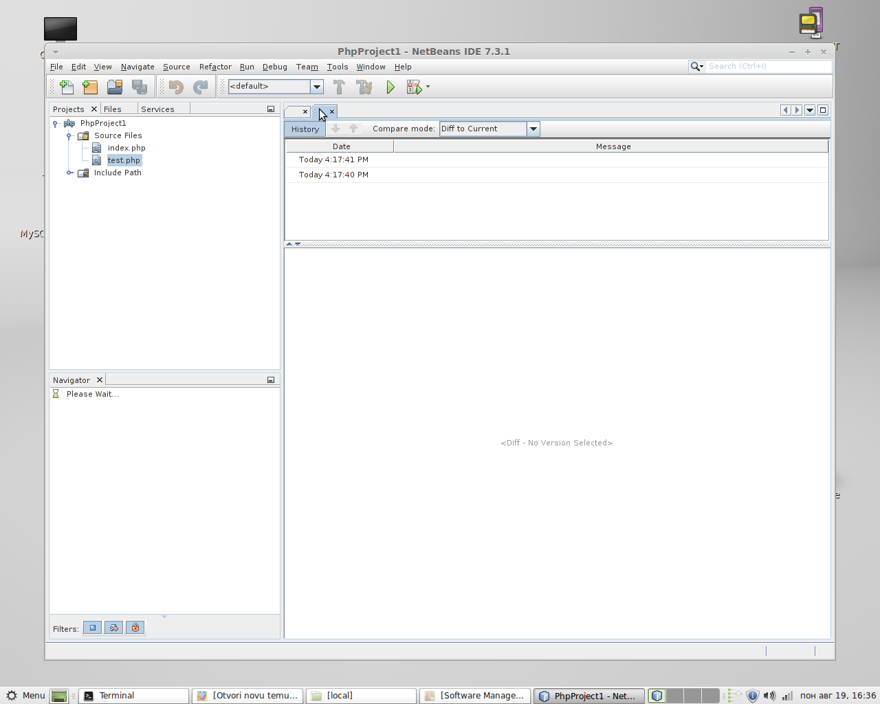The height and width of the screenshot is (704, 880).
Task: Click the Undo arrow icon
Action: tap(176, 87)
